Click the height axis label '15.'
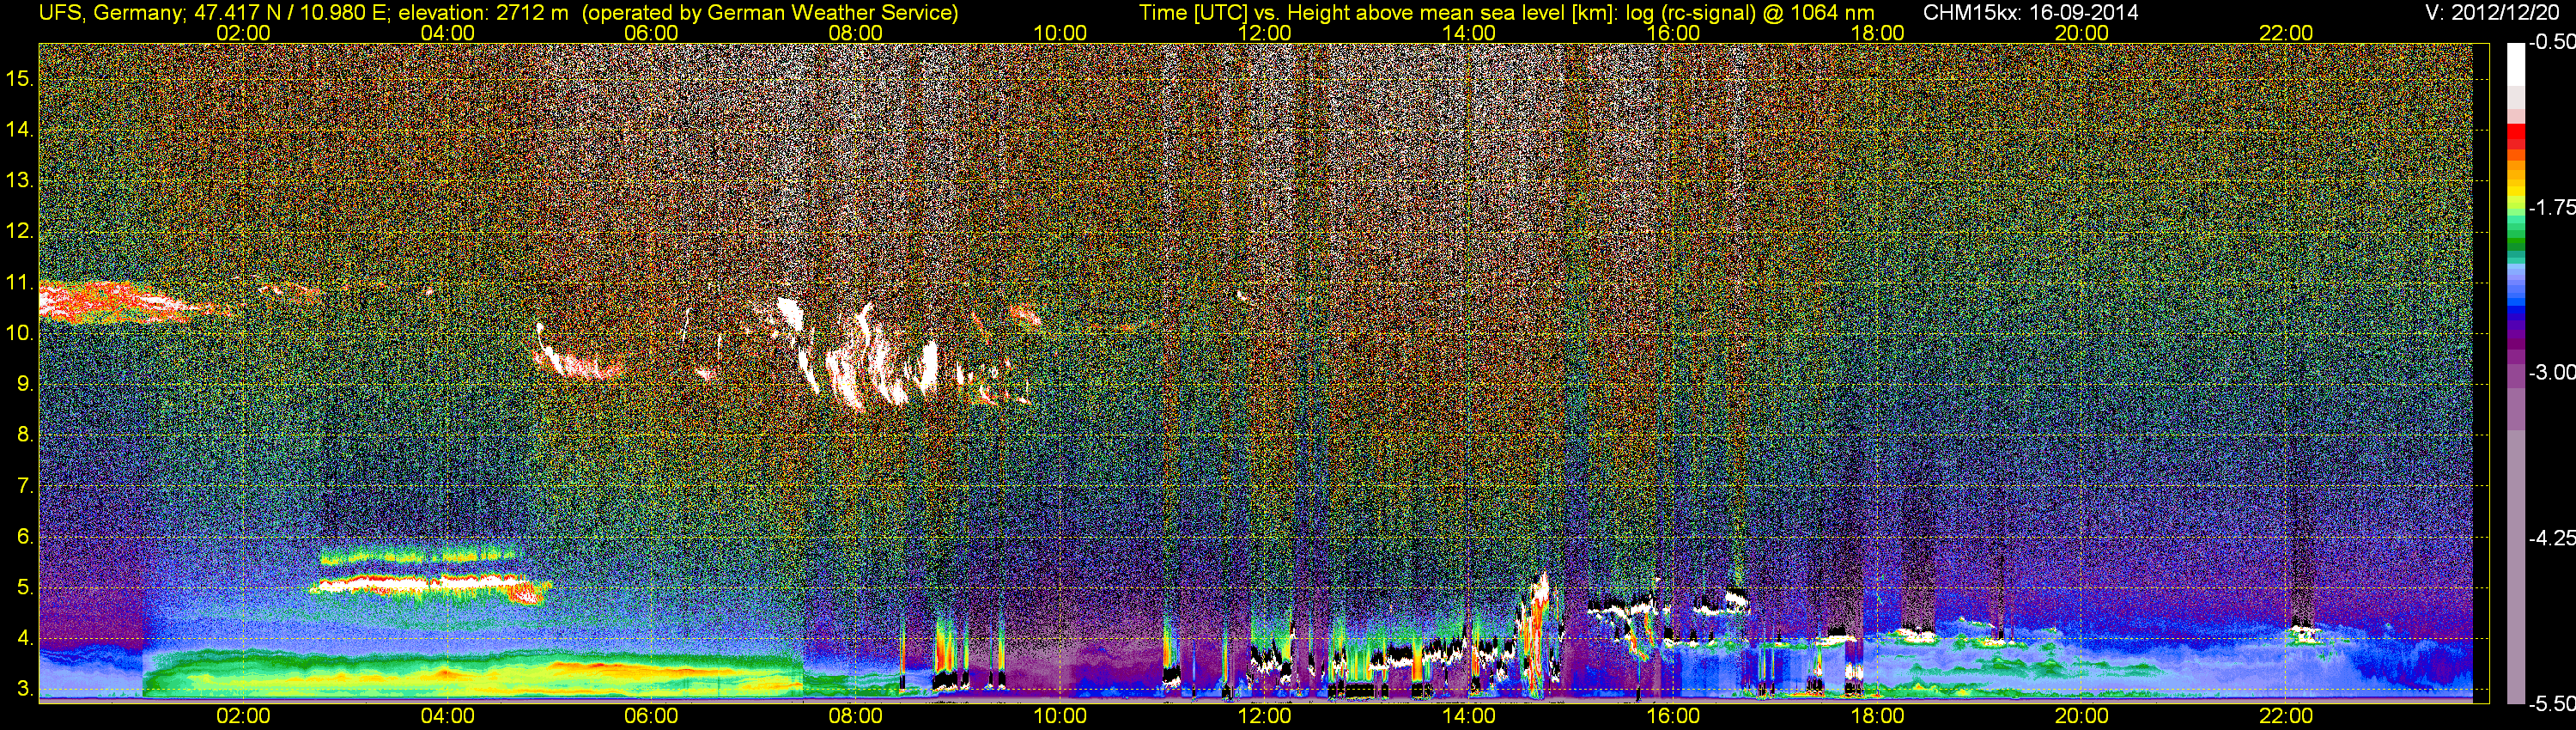The image size is (2576, 730). [20, 78]
